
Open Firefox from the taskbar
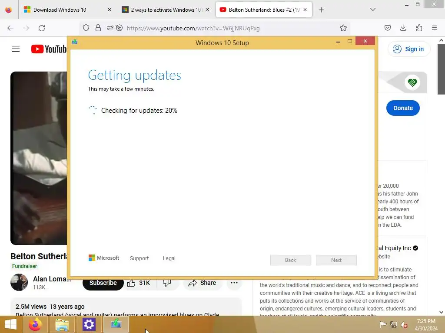point(35,324)
